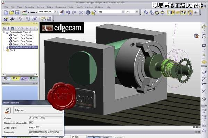Switch to the Features tab below the tree

(16, 79)
